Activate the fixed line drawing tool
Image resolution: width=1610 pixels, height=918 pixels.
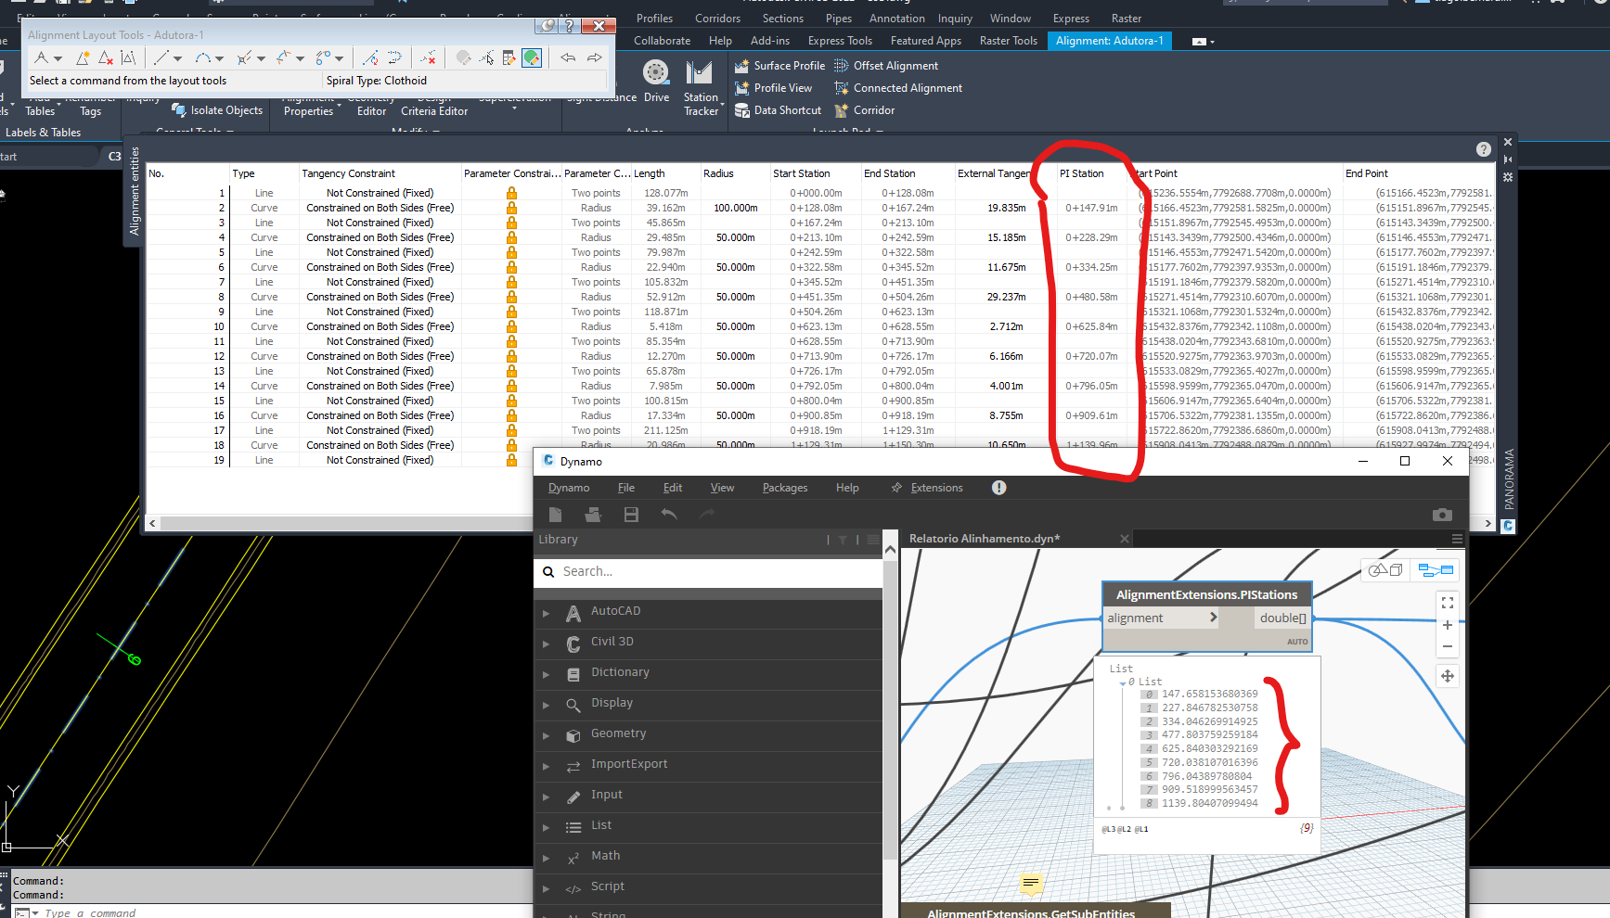[x=161, y=58]
